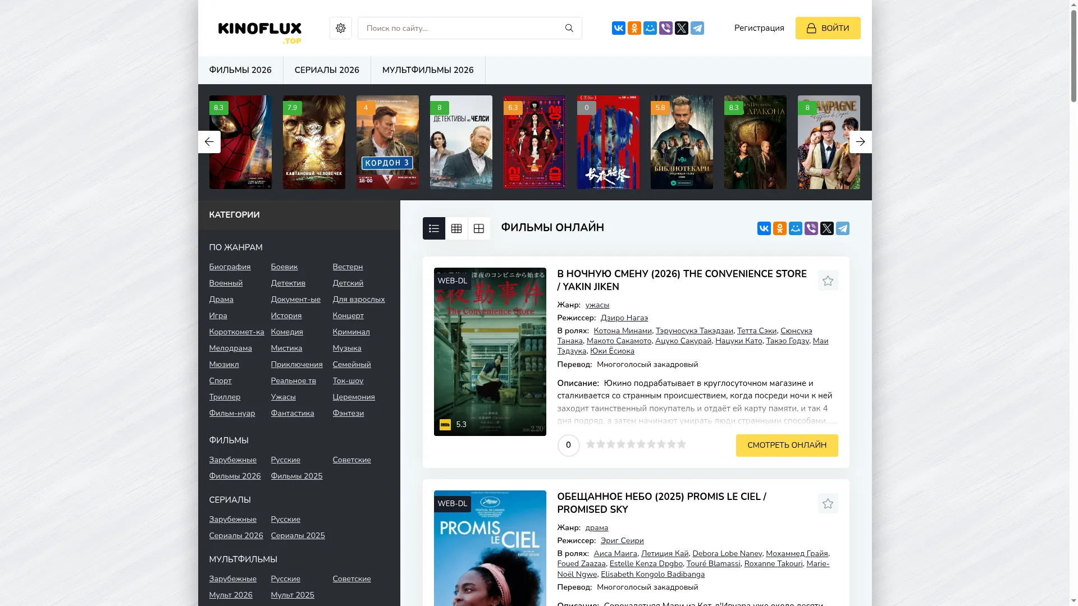Switch to large grid view layout

(x=479, y=228)
